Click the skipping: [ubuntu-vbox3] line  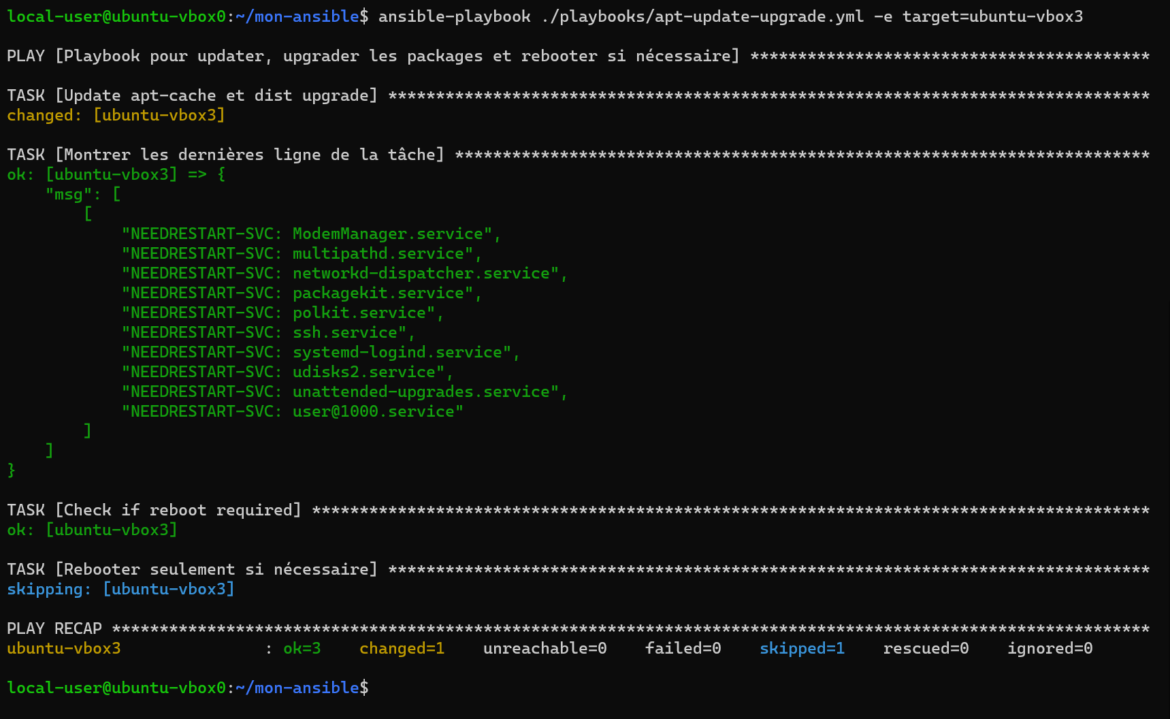coord(120,589)
